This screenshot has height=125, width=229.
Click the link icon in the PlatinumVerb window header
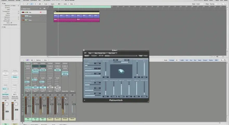(x=85, y=53)
